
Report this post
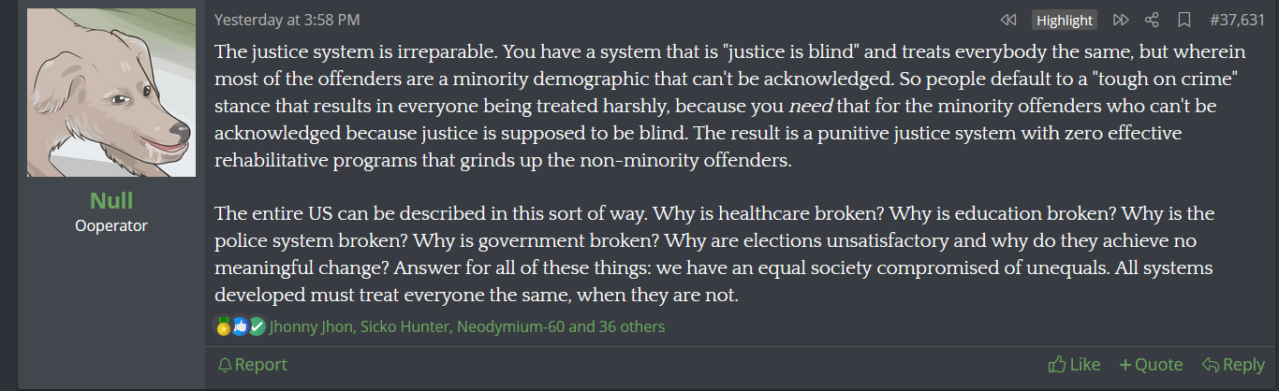point(260,365)
